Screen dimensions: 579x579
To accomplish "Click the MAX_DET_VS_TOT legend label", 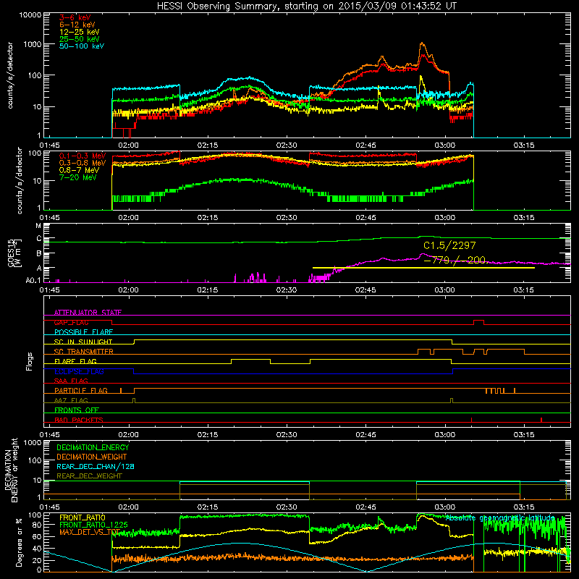I will coord(89,532).
